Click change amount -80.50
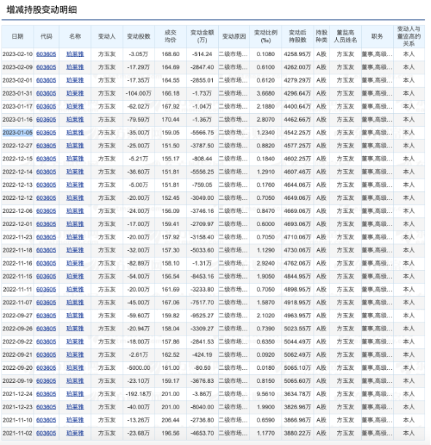This screenshot has width=431, height=445. pyautogui.click(x=202, y=368)
